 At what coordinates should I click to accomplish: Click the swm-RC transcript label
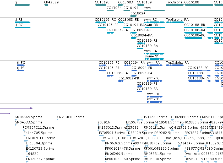(150, 20)
